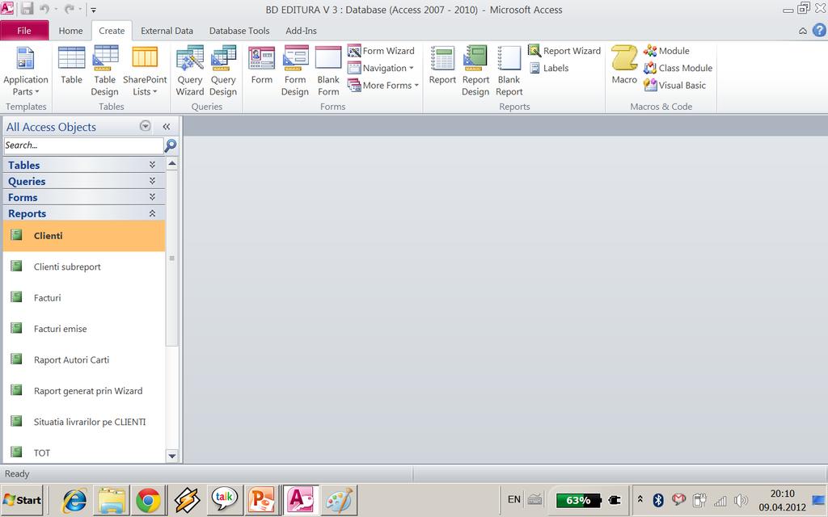Screen dimensions: 828x517
Task: Click navigation pane scroll up arrow
Action: pos(172,164)
